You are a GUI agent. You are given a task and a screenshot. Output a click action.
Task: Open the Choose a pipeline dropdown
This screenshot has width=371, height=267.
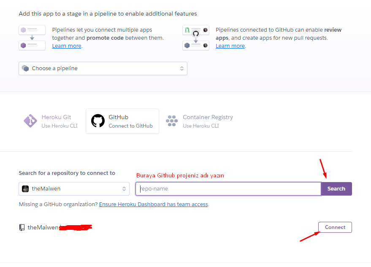point(103,68)
